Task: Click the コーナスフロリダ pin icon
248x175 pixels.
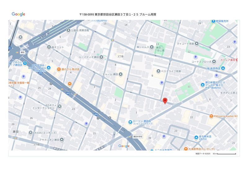Action: click(x=214, y=62)
